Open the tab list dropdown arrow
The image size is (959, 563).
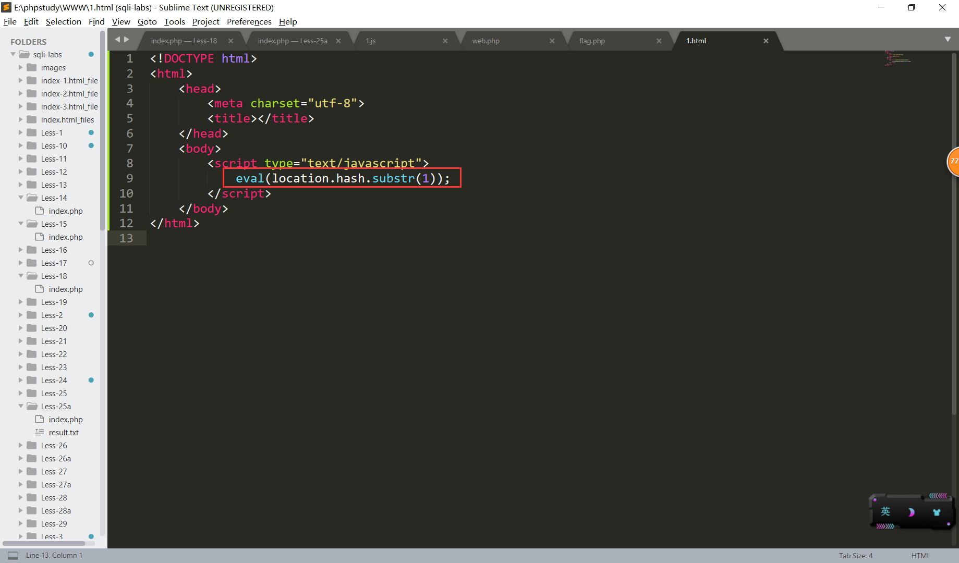[948, 40]
